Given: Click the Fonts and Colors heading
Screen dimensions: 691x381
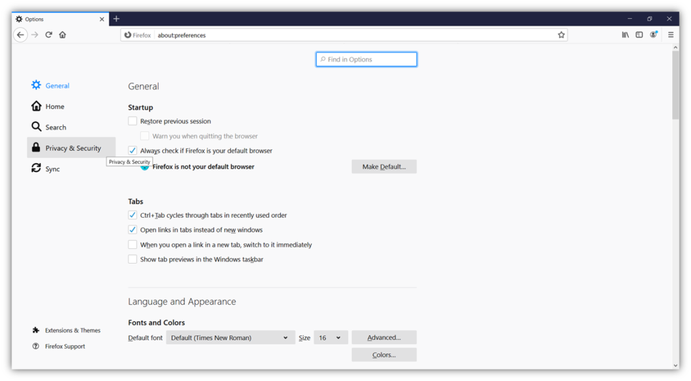Looking at the screenshot, I should [x=157, y=322].
